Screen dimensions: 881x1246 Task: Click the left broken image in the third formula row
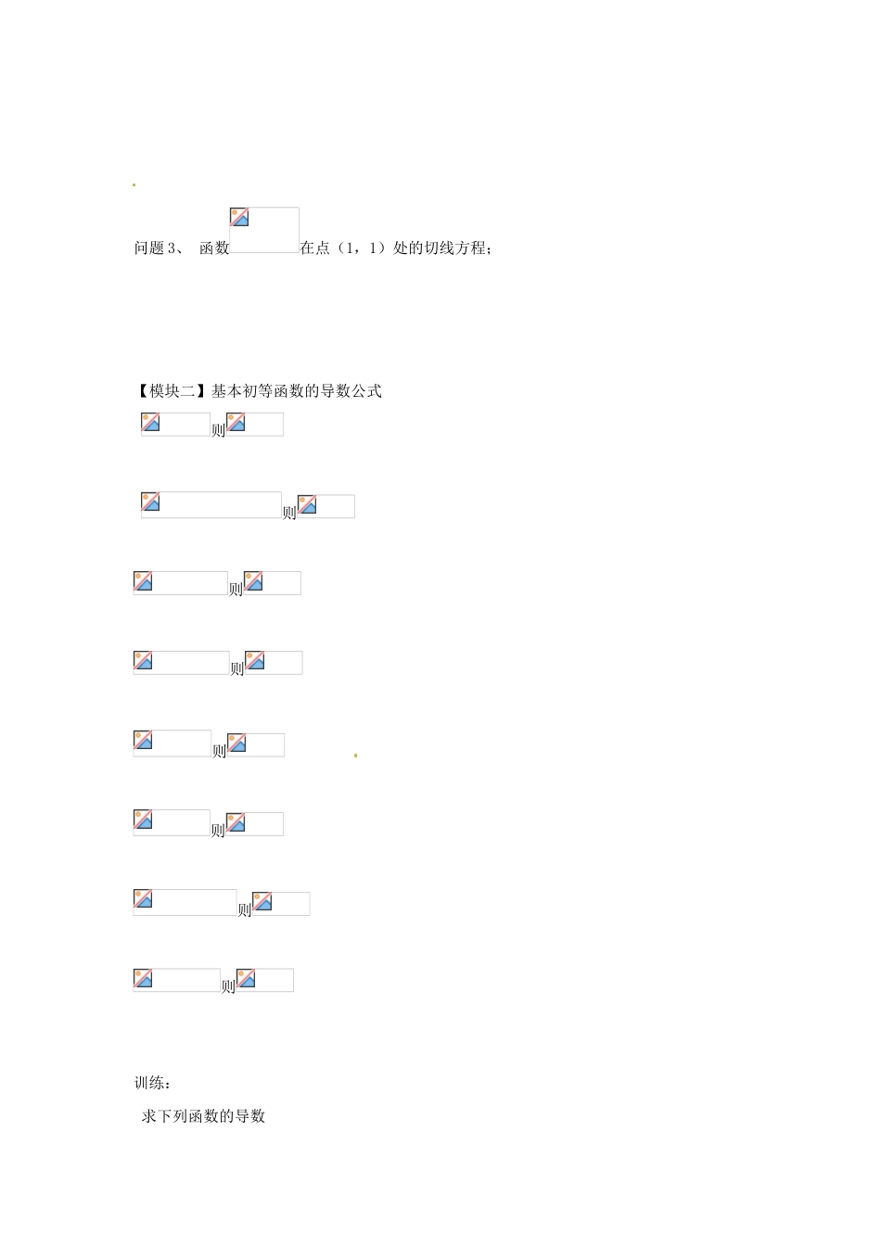[x=180, y=583]
